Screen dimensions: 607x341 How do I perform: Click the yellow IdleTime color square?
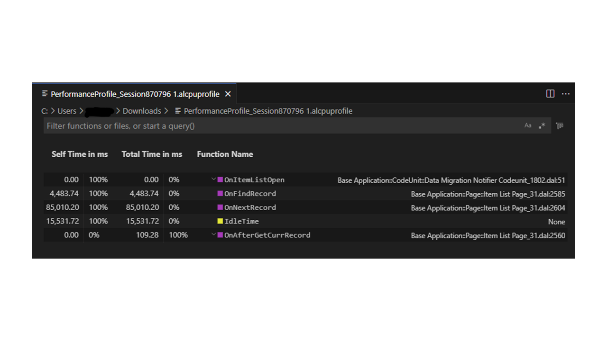220,221
